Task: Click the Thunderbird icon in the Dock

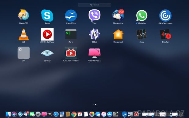Action: click(26, 114)
